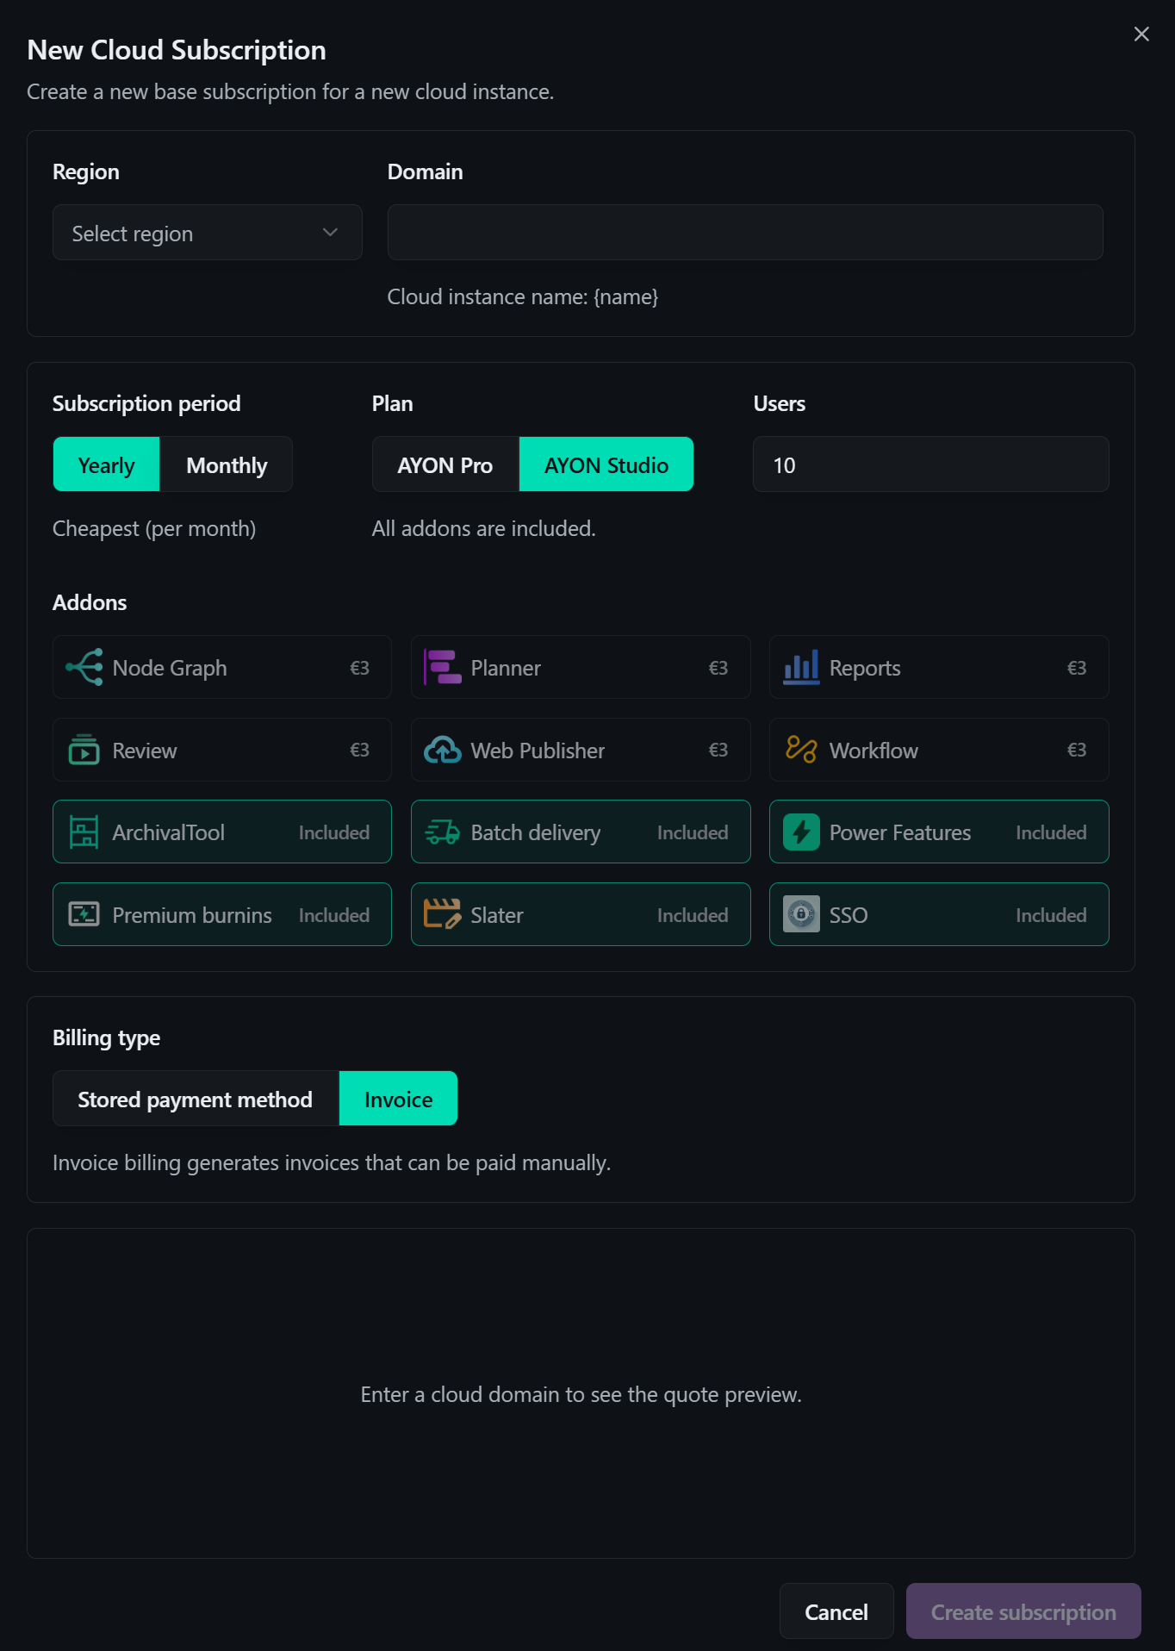Click the Power Features lightning icon
The height and width of the screenshot is (1651, 1175).
pos(801,832)
